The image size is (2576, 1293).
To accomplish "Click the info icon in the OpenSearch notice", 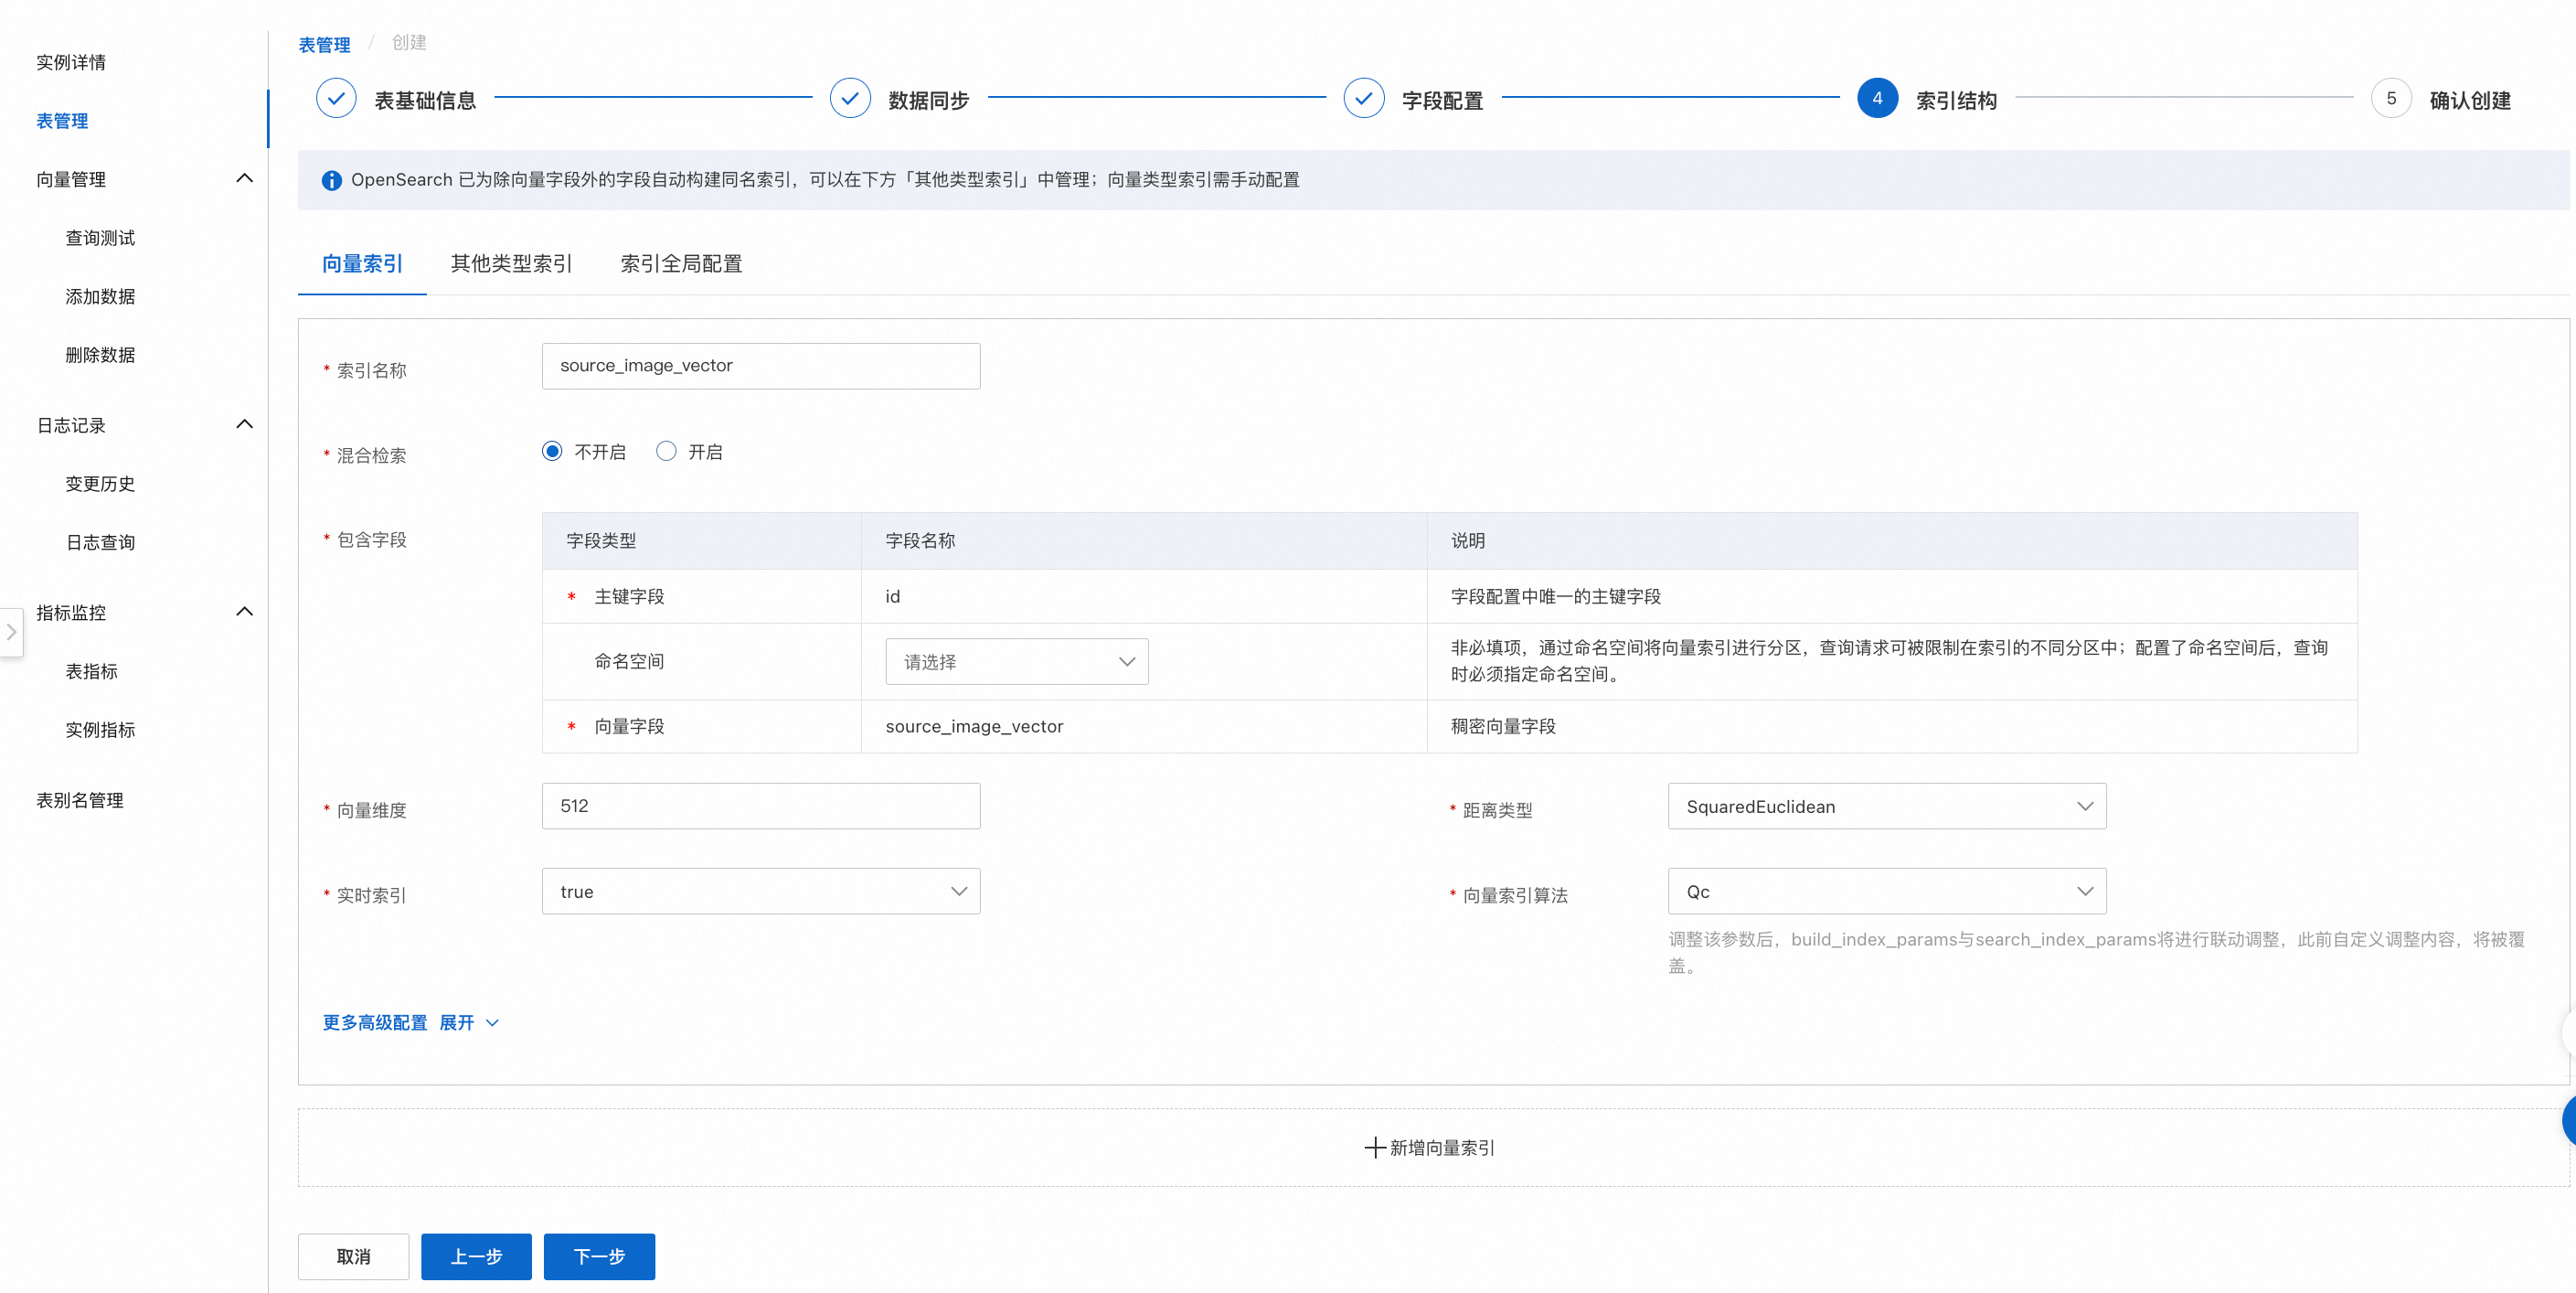I will click(x=331, y=180).
